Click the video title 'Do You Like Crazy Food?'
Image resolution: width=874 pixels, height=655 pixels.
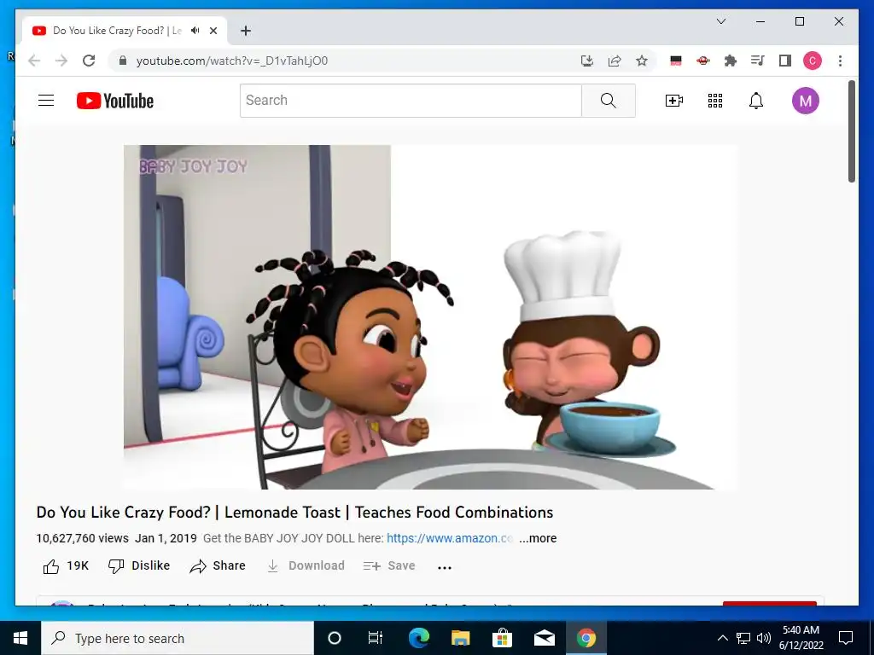tap(294, 513)
